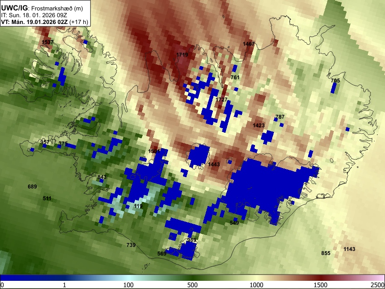Click the 0 tick on color scale
Viewport: 385px width, 289px height.
[2, 285]
